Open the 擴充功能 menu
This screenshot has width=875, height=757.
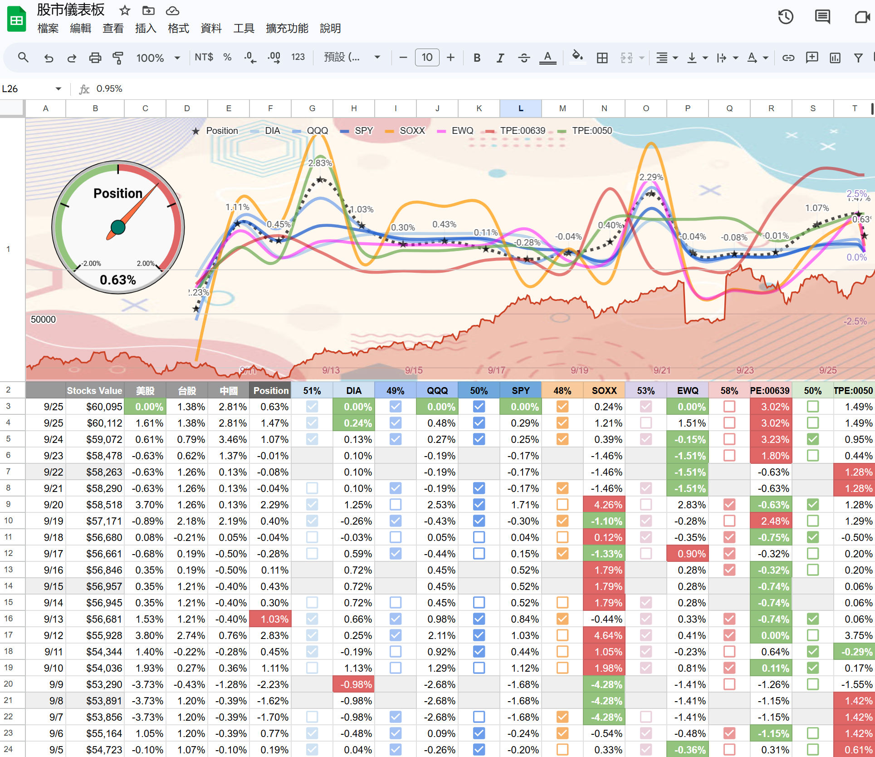pos(287,28)
